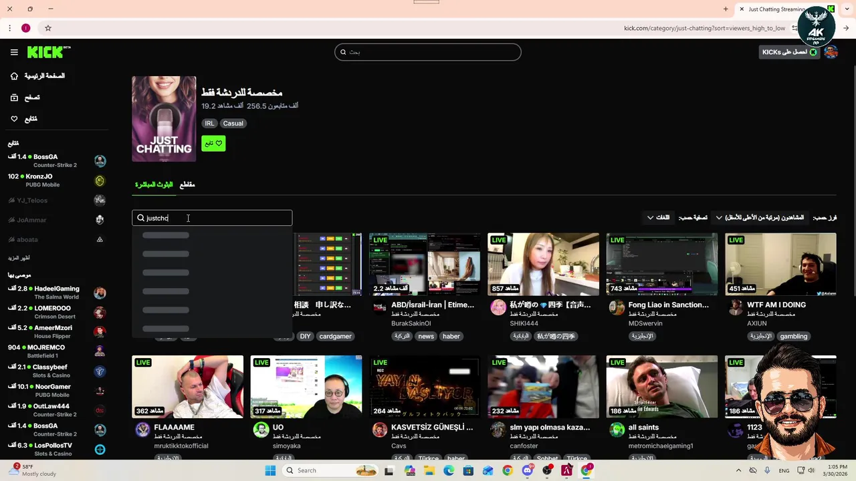This screenshot has height=481, width=856.
Task: Click SHIKI444 streamer avatar icon
Action: [x=498, y=307]
